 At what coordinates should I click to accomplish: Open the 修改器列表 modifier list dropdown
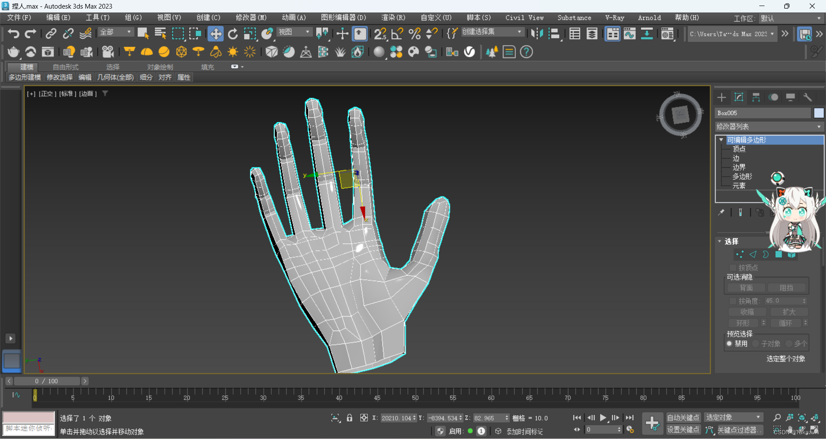coord(769,127)
